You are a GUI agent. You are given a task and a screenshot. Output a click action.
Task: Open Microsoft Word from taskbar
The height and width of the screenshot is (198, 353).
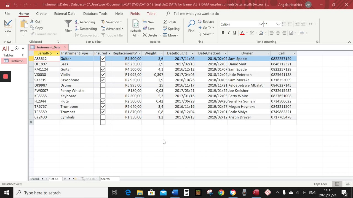pyautogui.click(x=175, y=193)
